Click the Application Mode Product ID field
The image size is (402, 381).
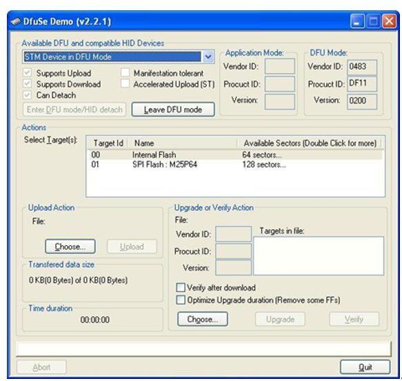280,84
